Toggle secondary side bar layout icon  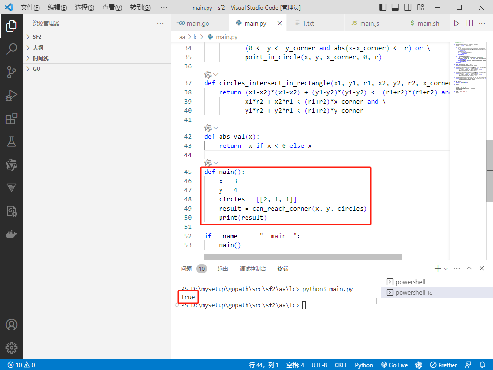pos(408,7)
